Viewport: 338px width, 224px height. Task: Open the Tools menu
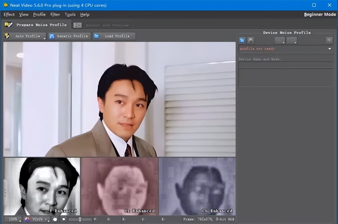(x=70, y=15)
